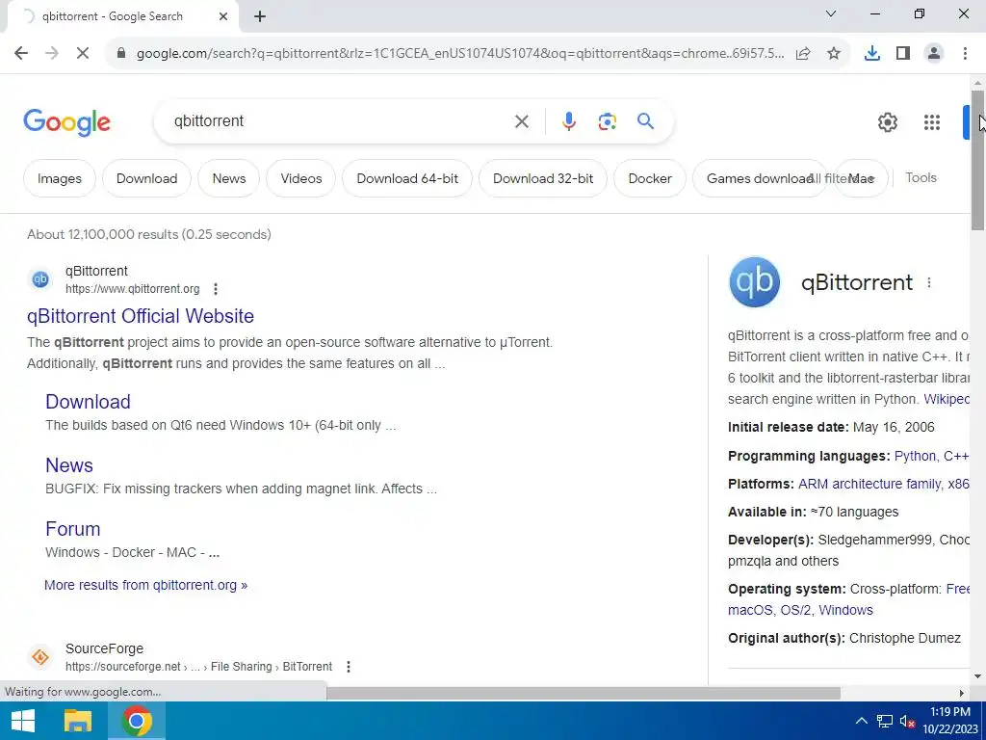Click Chrome icon in the taskbar
This screenshot has width=986, height=740.
click(x=137, y=721)
